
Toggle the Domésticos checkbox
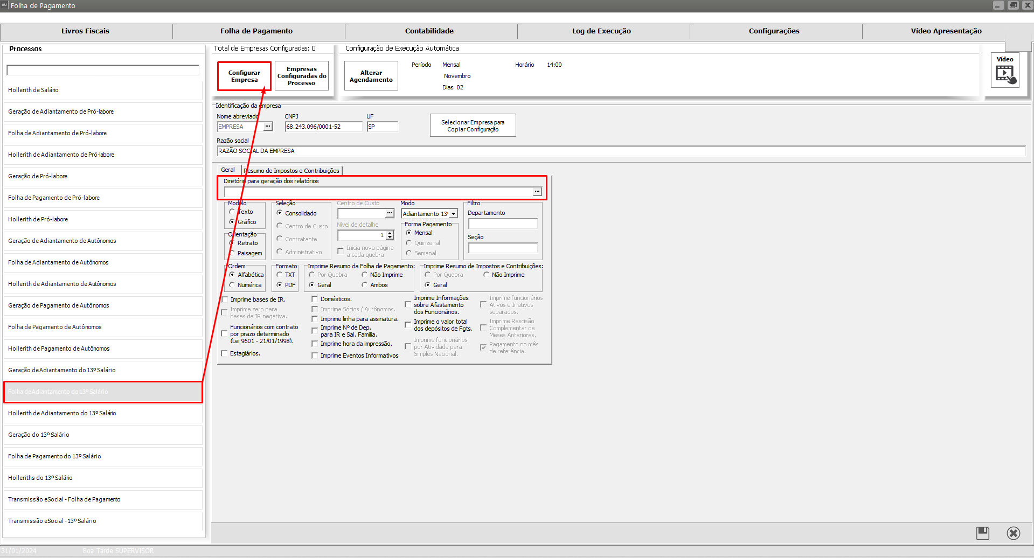click(x=315, y=299)
